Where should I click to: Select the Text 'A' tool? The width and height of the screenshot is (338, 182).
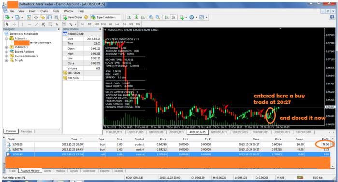[57, 24]
